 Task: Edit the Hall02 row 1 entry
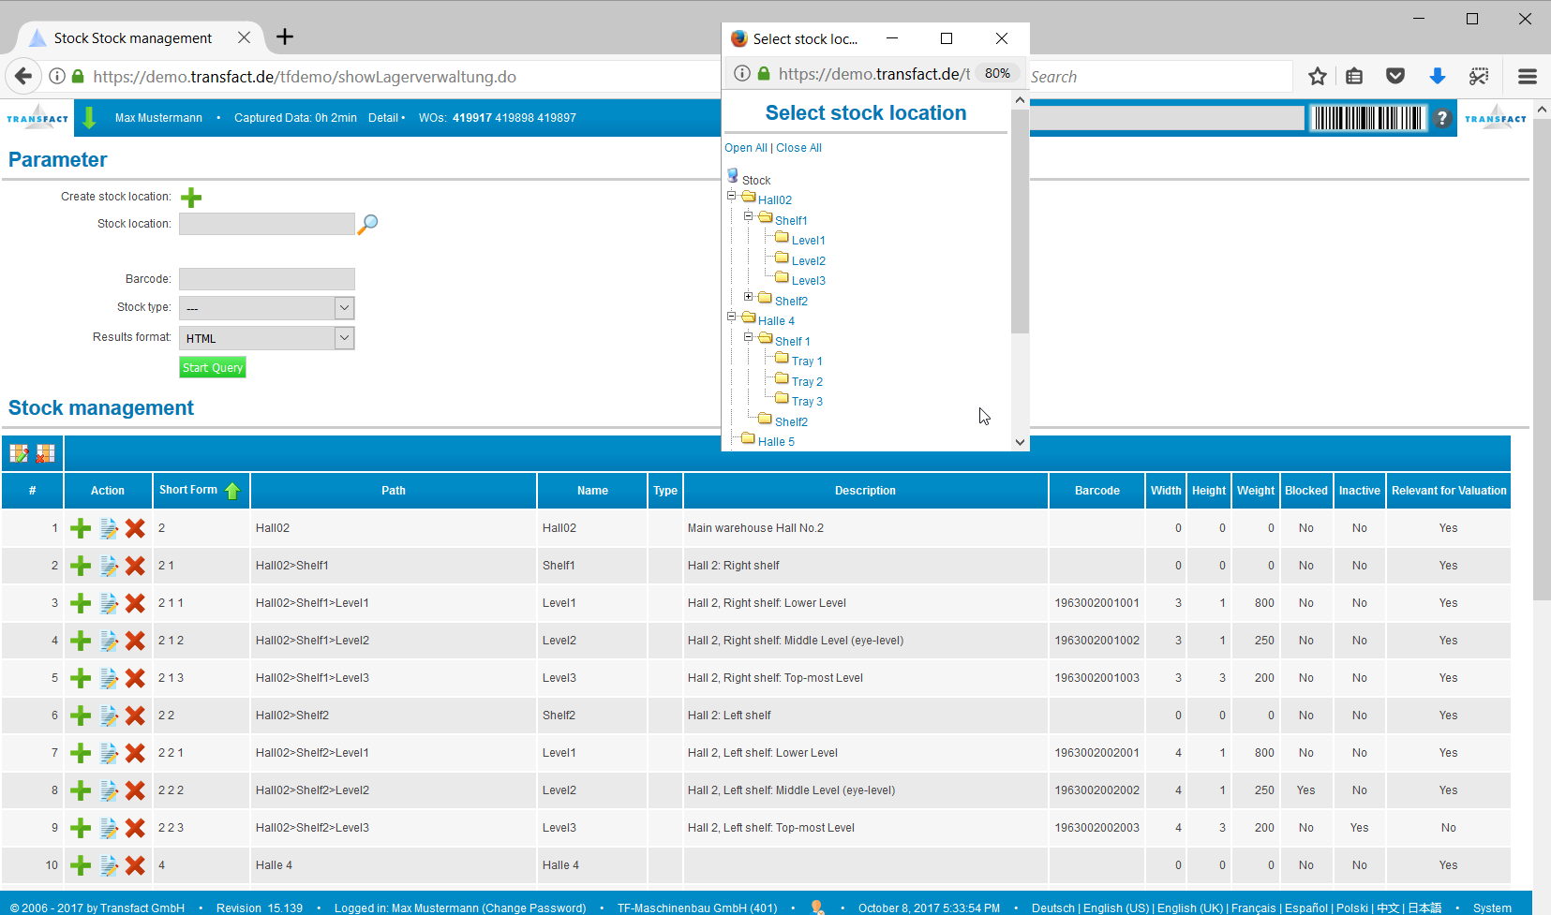pos(109,528)
